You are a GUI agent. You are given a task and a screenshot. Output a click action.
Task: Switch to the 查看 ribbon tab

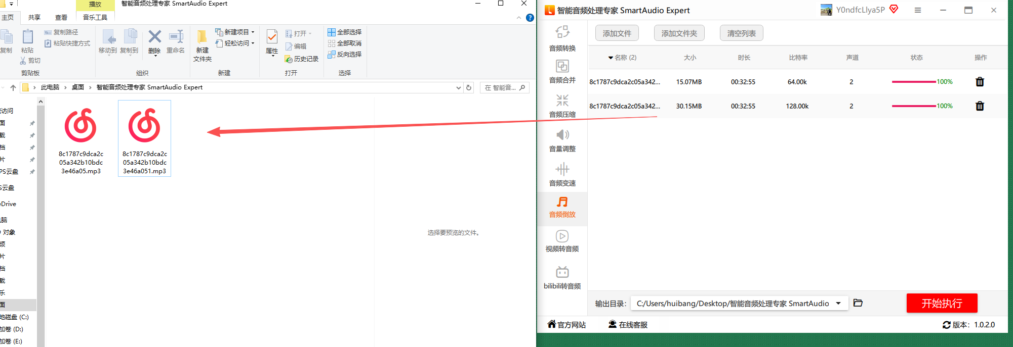[x=61, y=17]
